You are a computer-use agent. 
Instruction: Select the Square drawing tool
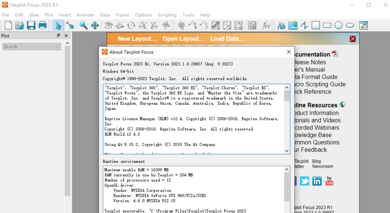coord(315,25)
